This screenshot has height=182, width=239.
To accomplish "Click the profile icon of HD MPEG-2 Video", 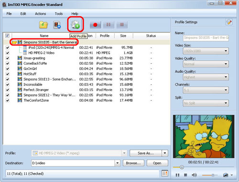I will pos(25,53).
